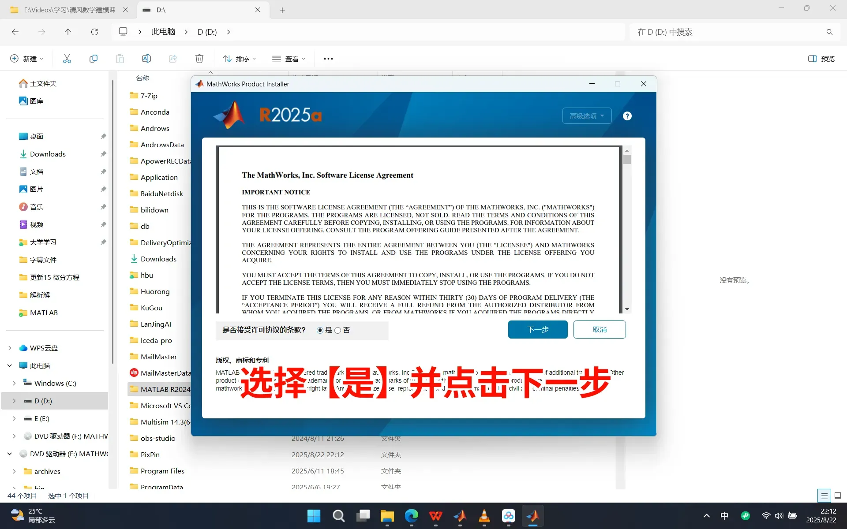Click the 下一步 button
The image size is (847, 529).
(537, 329)
